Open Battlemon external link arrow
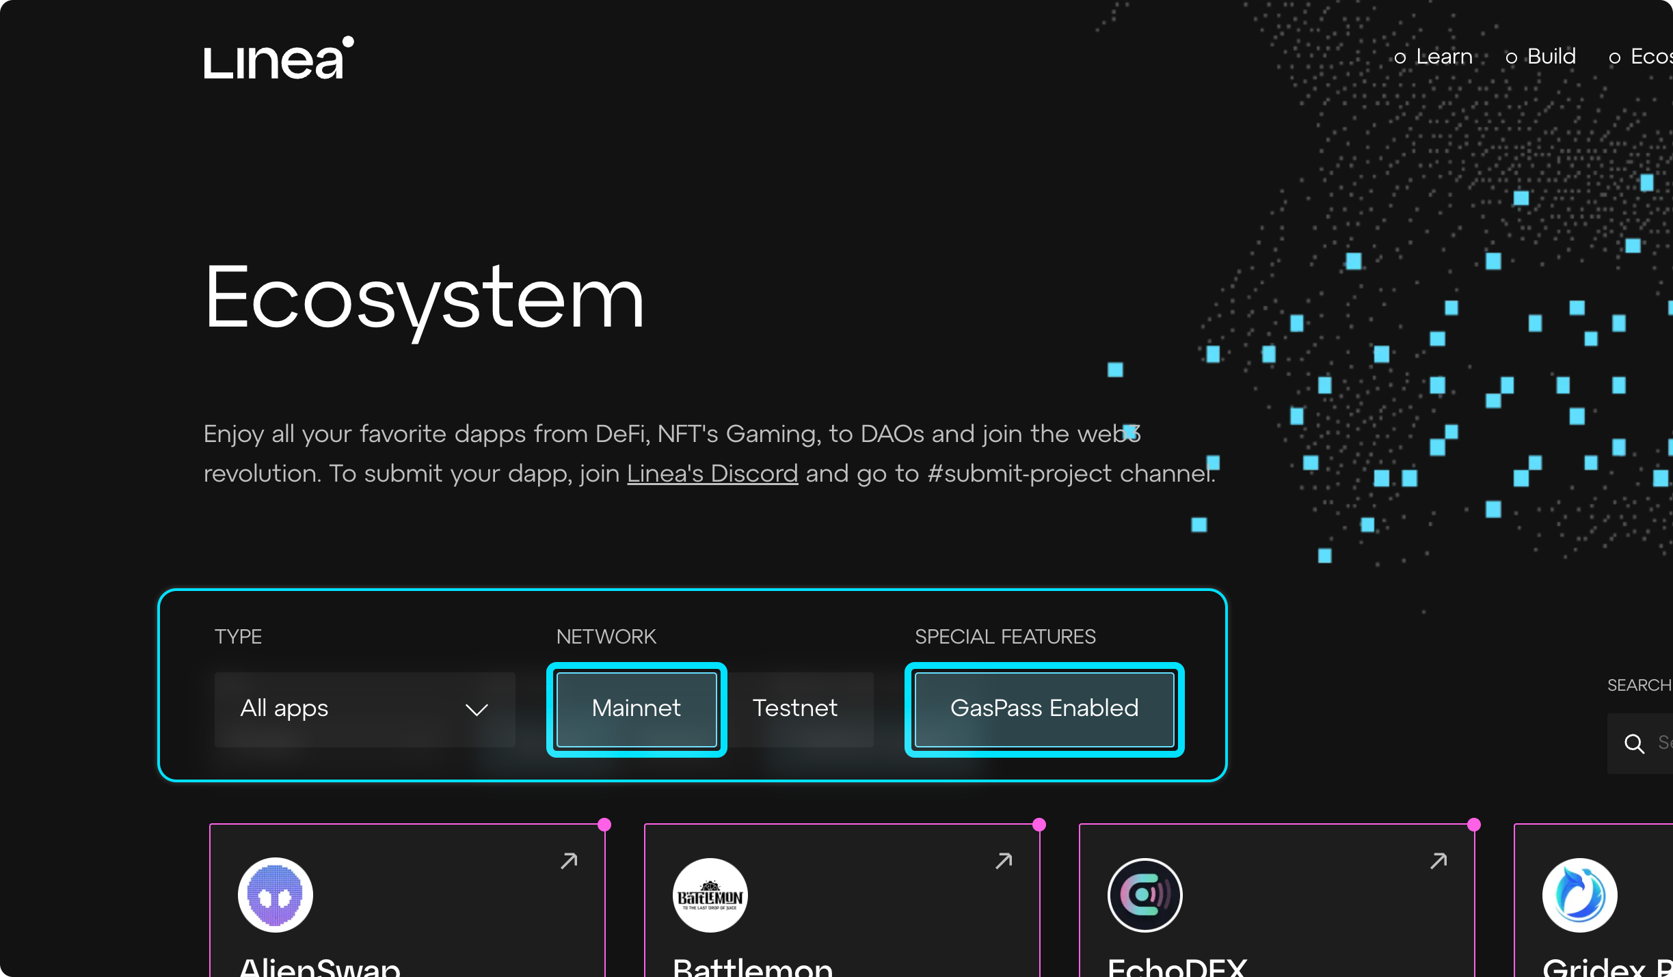Viewport: 1673px width, 977px height. click(x=1004, y=861)
